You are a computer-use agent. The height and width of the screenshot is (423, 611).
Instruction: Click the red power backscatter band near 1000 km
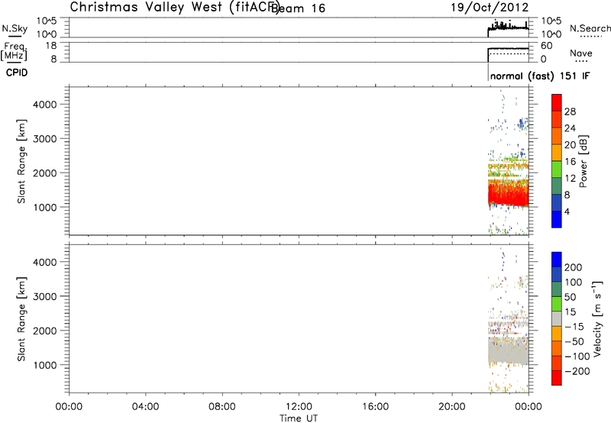pyautogui.click(x=508, y=195)
